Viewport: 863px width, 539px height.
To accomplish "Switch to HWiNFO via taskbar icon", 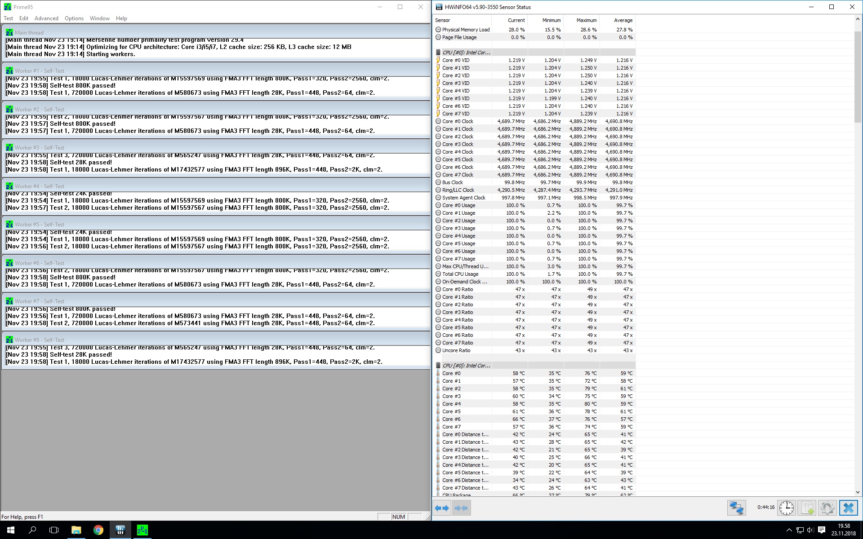I will click(120, 530).
